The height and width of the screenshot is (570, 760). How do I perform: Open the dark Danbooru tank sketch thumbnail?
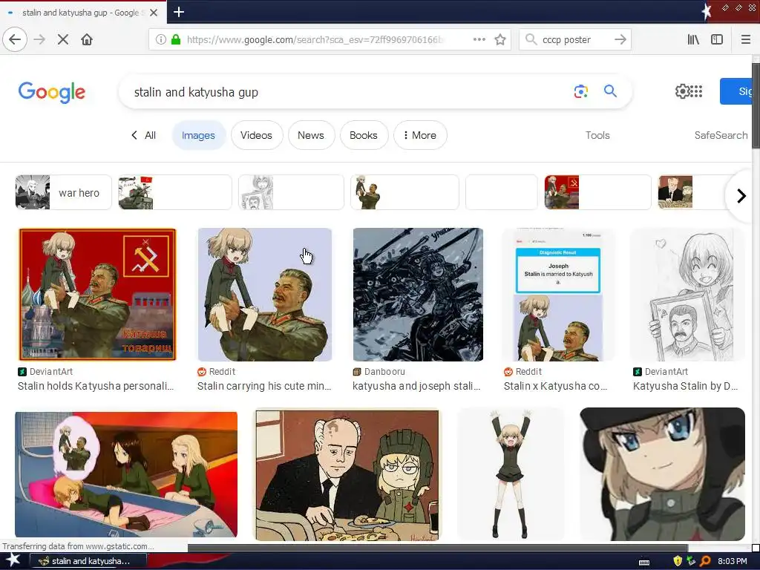click(418, 294)
